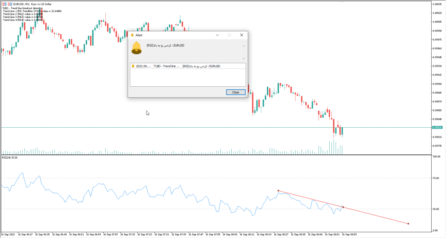Click the 'RSI(14) 35.58' indicator label
446x238 pixels.
pos(10,157)
